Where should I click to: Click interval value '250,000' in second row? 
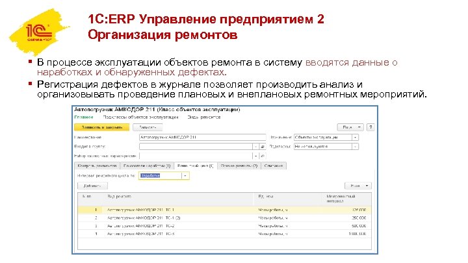pyautogui.click(x=359, y=218)
